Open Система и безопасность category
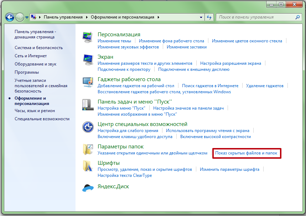Viewport: 306px width, 216px height. [x=38, y=48]
